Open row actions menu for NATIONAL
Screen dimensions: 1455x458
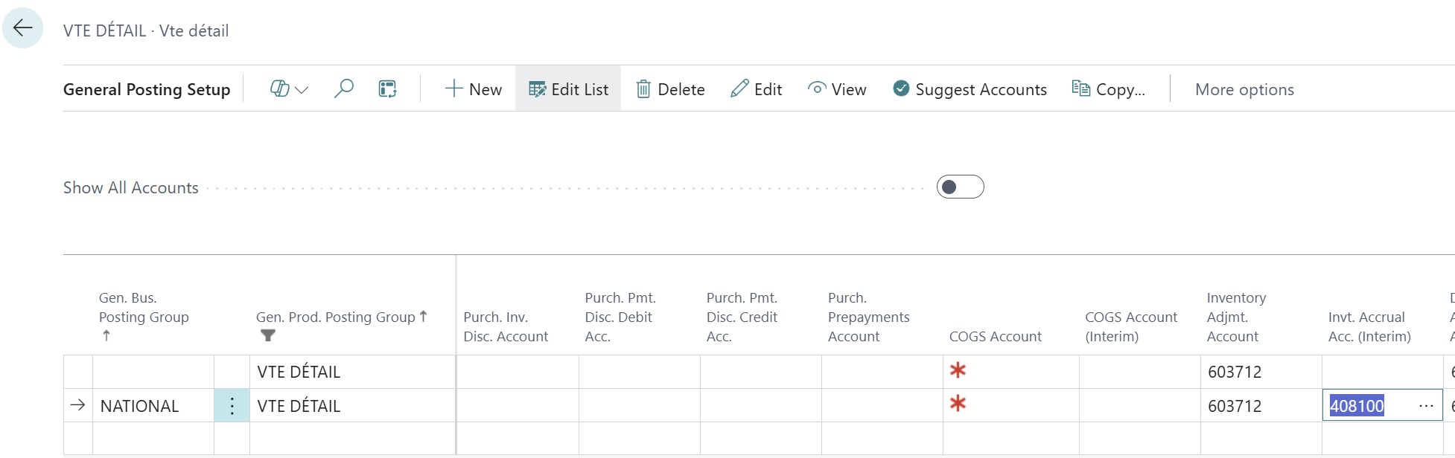pos(232,406)
